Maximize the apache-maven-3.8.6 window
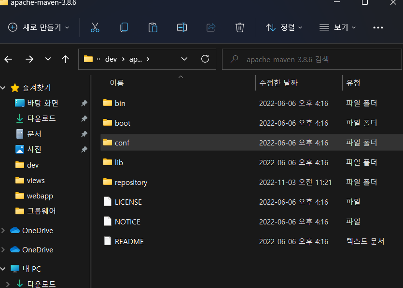The width and height of the screenshot is (403, 288). click(365, 2)
